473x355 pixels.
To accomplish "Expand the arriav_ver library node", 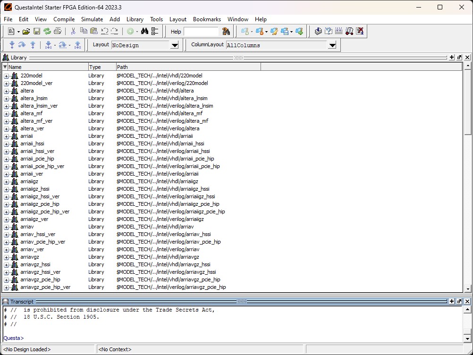I will pos(6,250).
